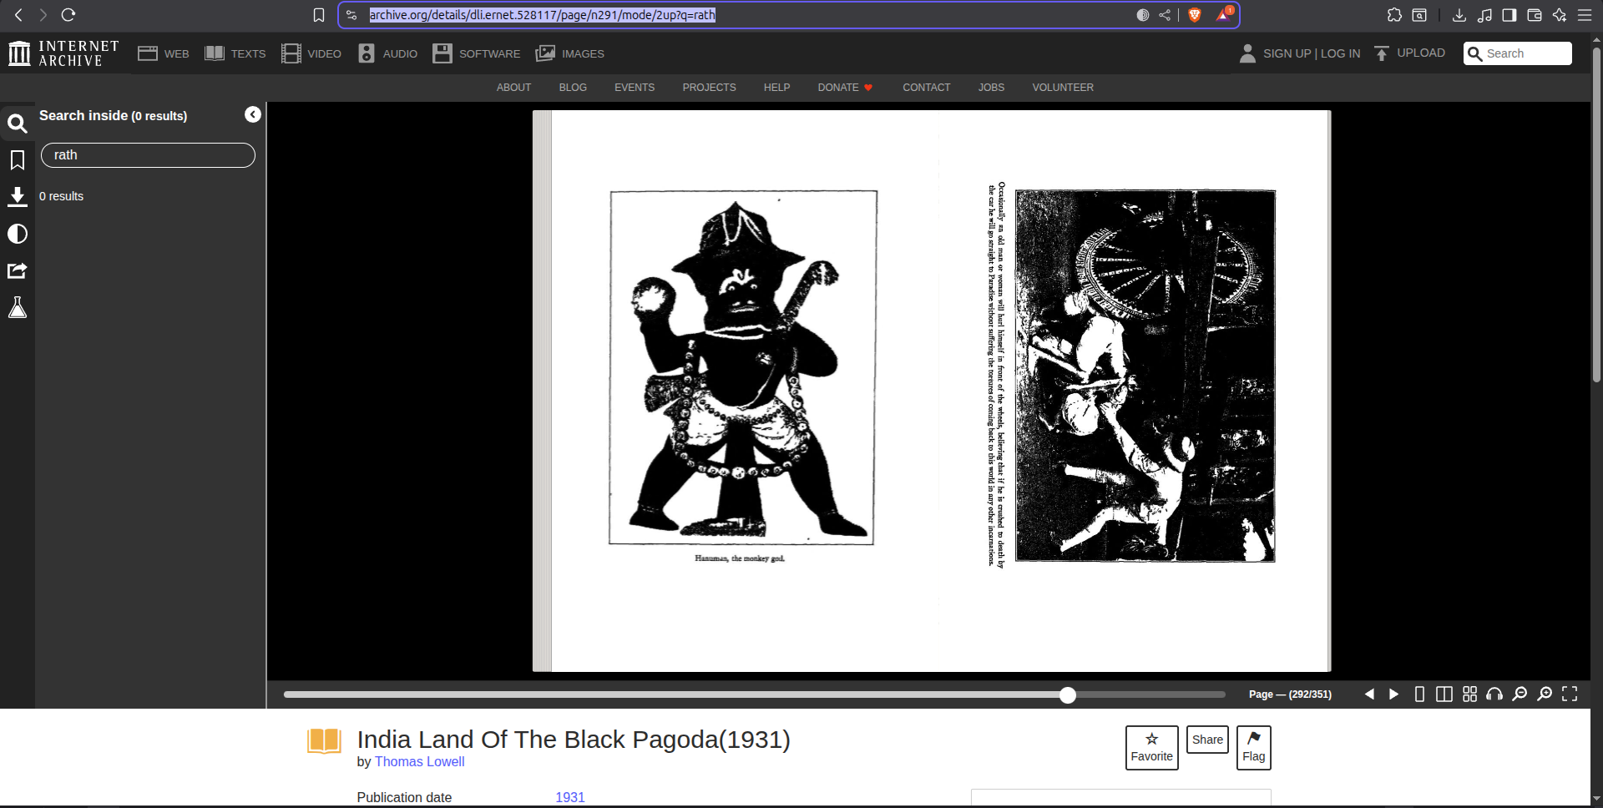The image size is (1603, 808).
Task: Open author link Thomas Lowell
Action: tap(419, 762)
